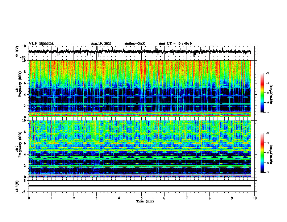Click the ch.2 color bar log(PSD) unit label
Screen dimensions: 287x222
click(x=271, y=154)
